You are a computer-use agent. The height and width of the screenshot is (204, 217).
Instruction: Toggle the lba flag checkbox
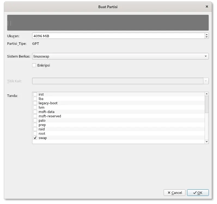pos(35,99)
